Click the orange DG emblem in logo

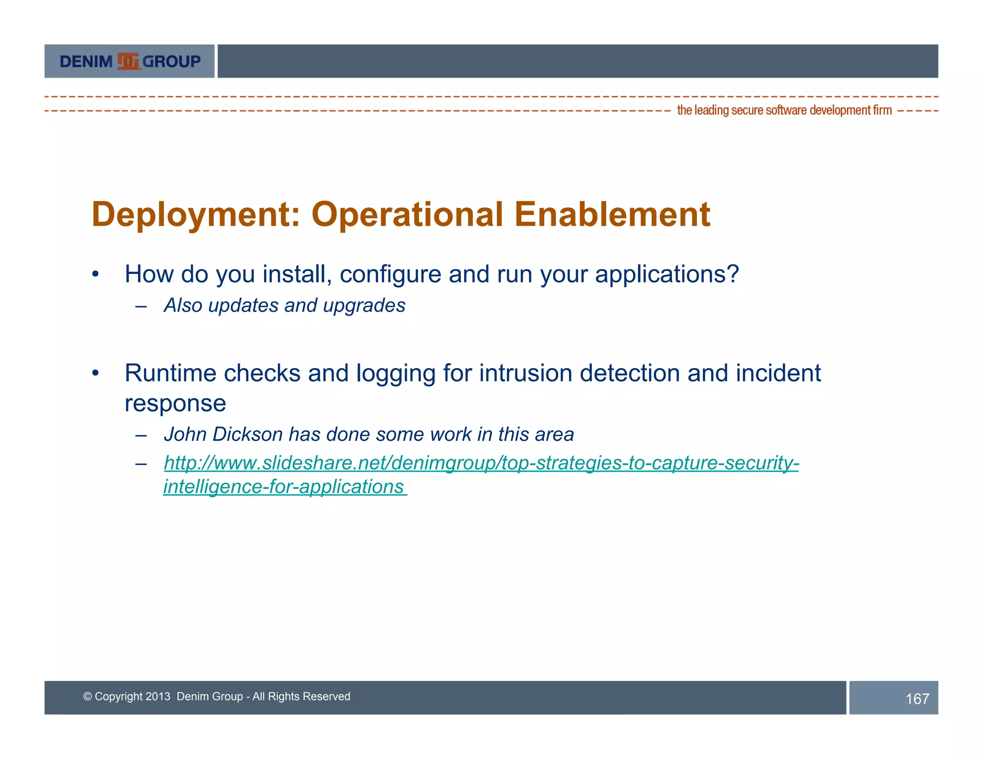[x=128, y=61]
